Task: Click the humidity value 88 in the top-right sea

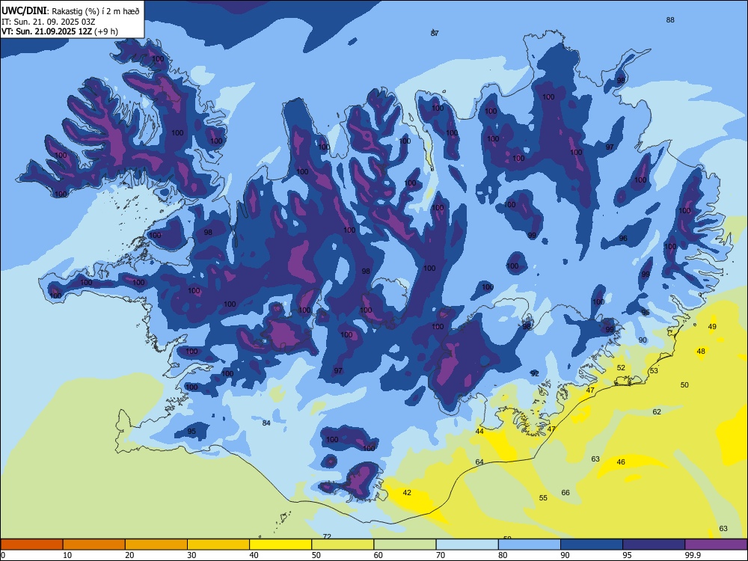Action: (x=670, y=20)
